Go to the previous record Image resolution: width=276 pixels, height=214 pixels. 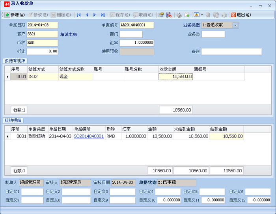tap(87, 15)
